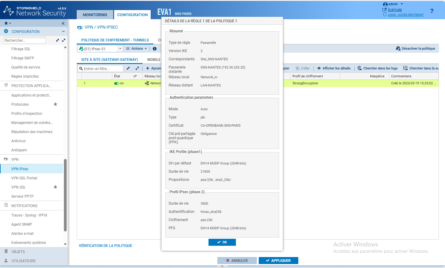Click the favorites star icon in sidebar header
This screenshot has width=445, height=268.
6,23
